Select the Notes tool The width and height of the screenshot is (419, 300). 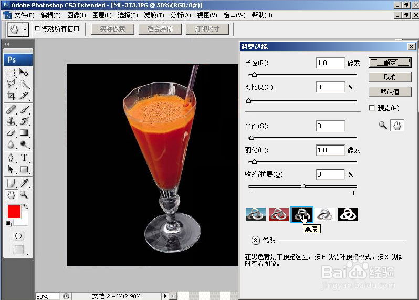point(11,183)
